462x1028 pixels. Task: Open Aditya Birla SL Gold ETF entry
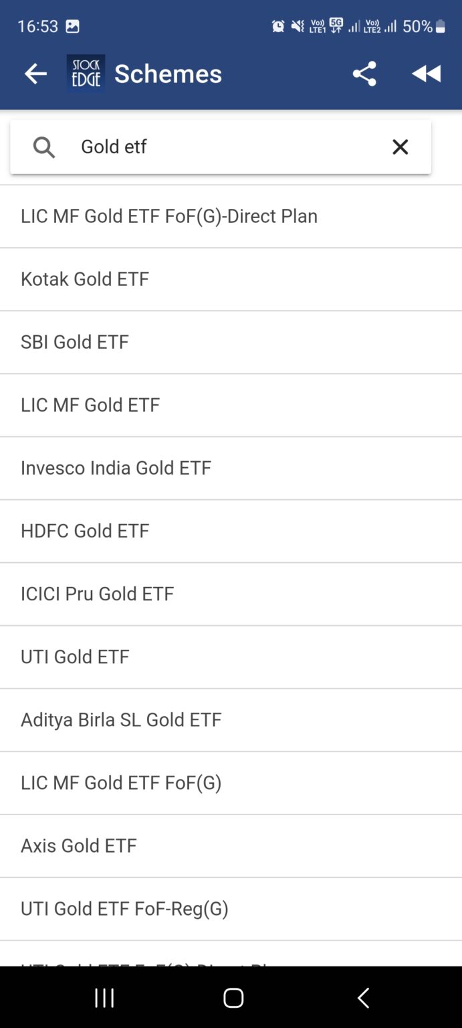[120, 719]
